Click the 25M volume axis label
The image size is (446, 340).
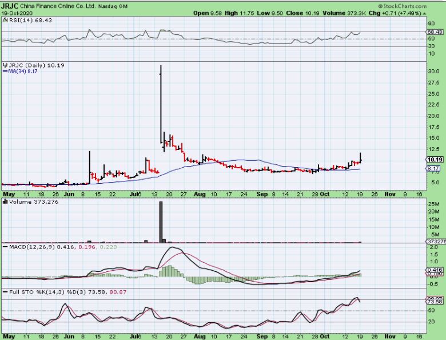[434, 204]
